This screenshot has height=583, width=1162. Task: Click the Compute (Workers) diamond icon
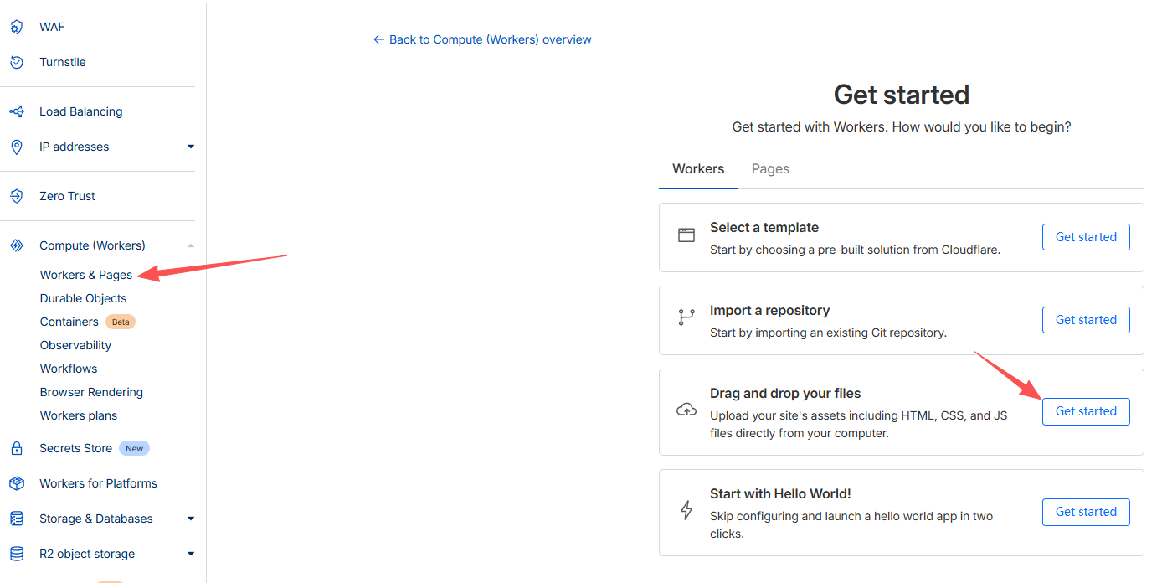(x=16, y=245)
